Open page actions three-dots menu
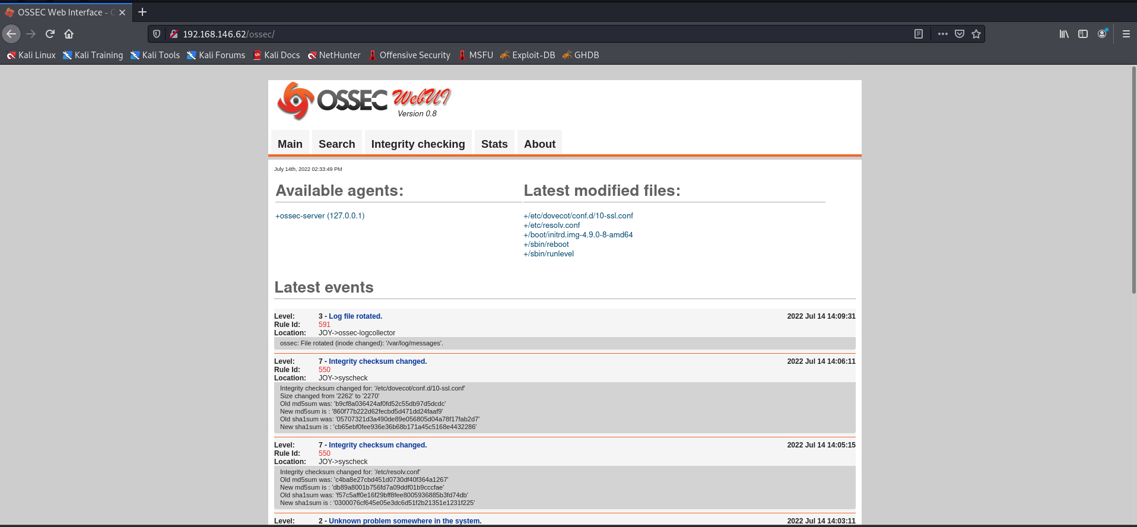Screen dimensions: 1137x527 tap(942, 34)
